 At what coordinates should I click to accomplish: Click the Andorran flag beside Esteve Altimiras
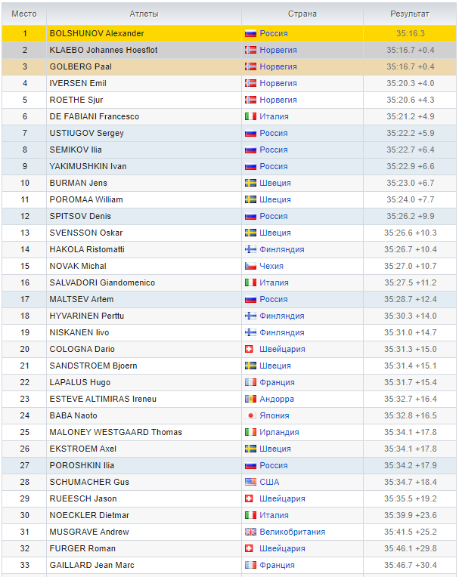250,399
